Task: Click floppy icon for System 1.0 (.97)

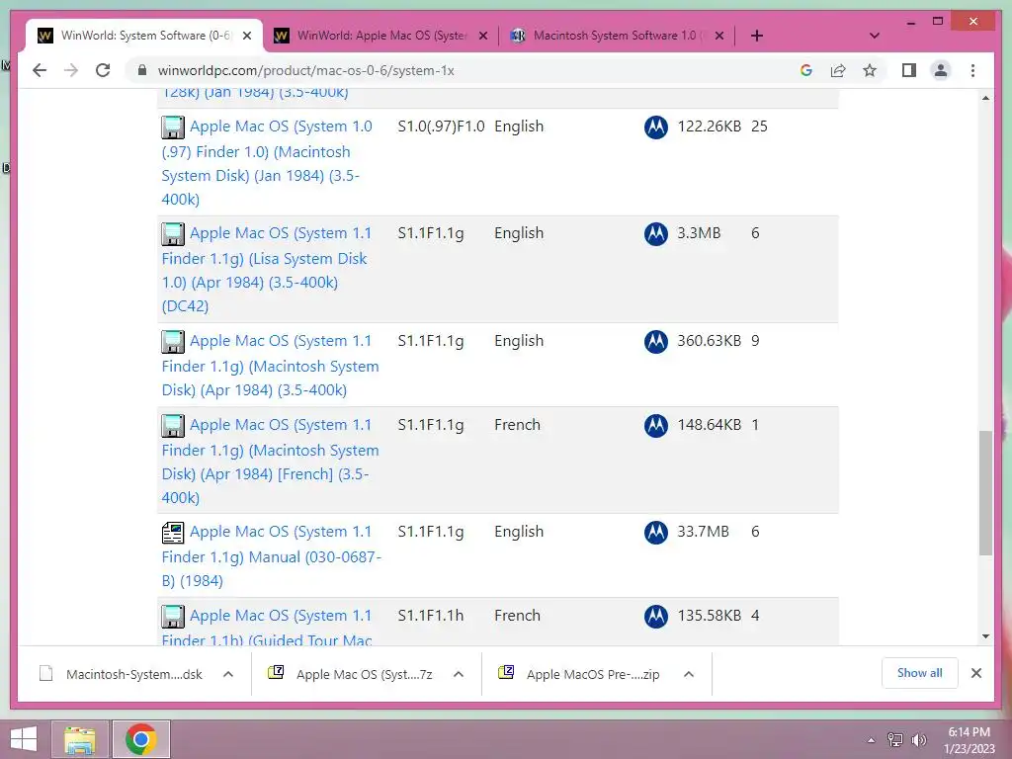Action: coord(172,127)
